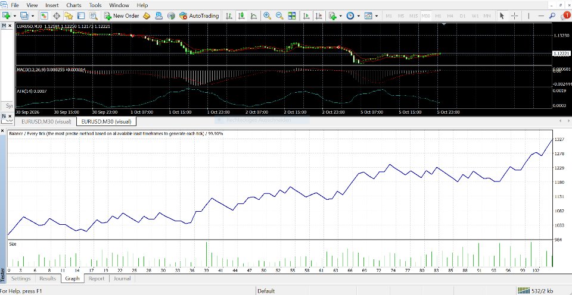The height and width of the screenshot is (295, 572).
Task: Select the MN timeframe
Action: tap(487, 16)
